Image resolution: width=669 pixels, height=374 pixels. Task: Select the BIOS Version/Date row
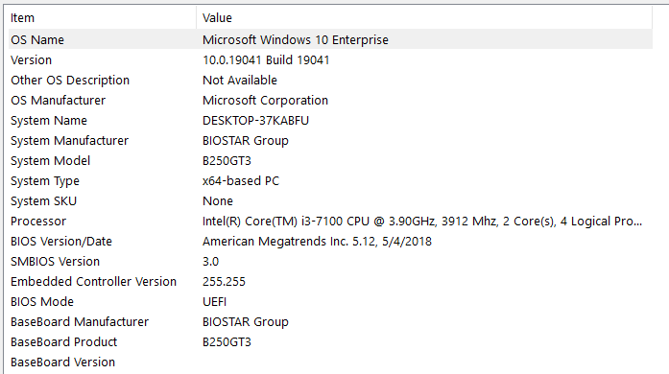330,241
